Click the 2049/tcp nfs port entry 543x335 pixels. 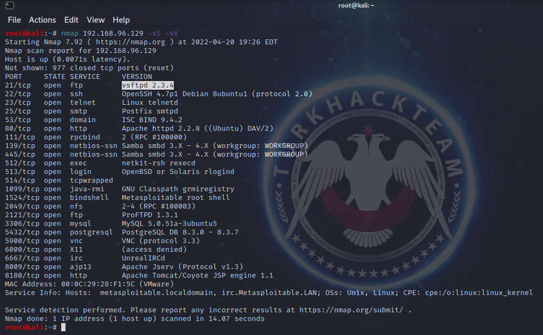22,206
